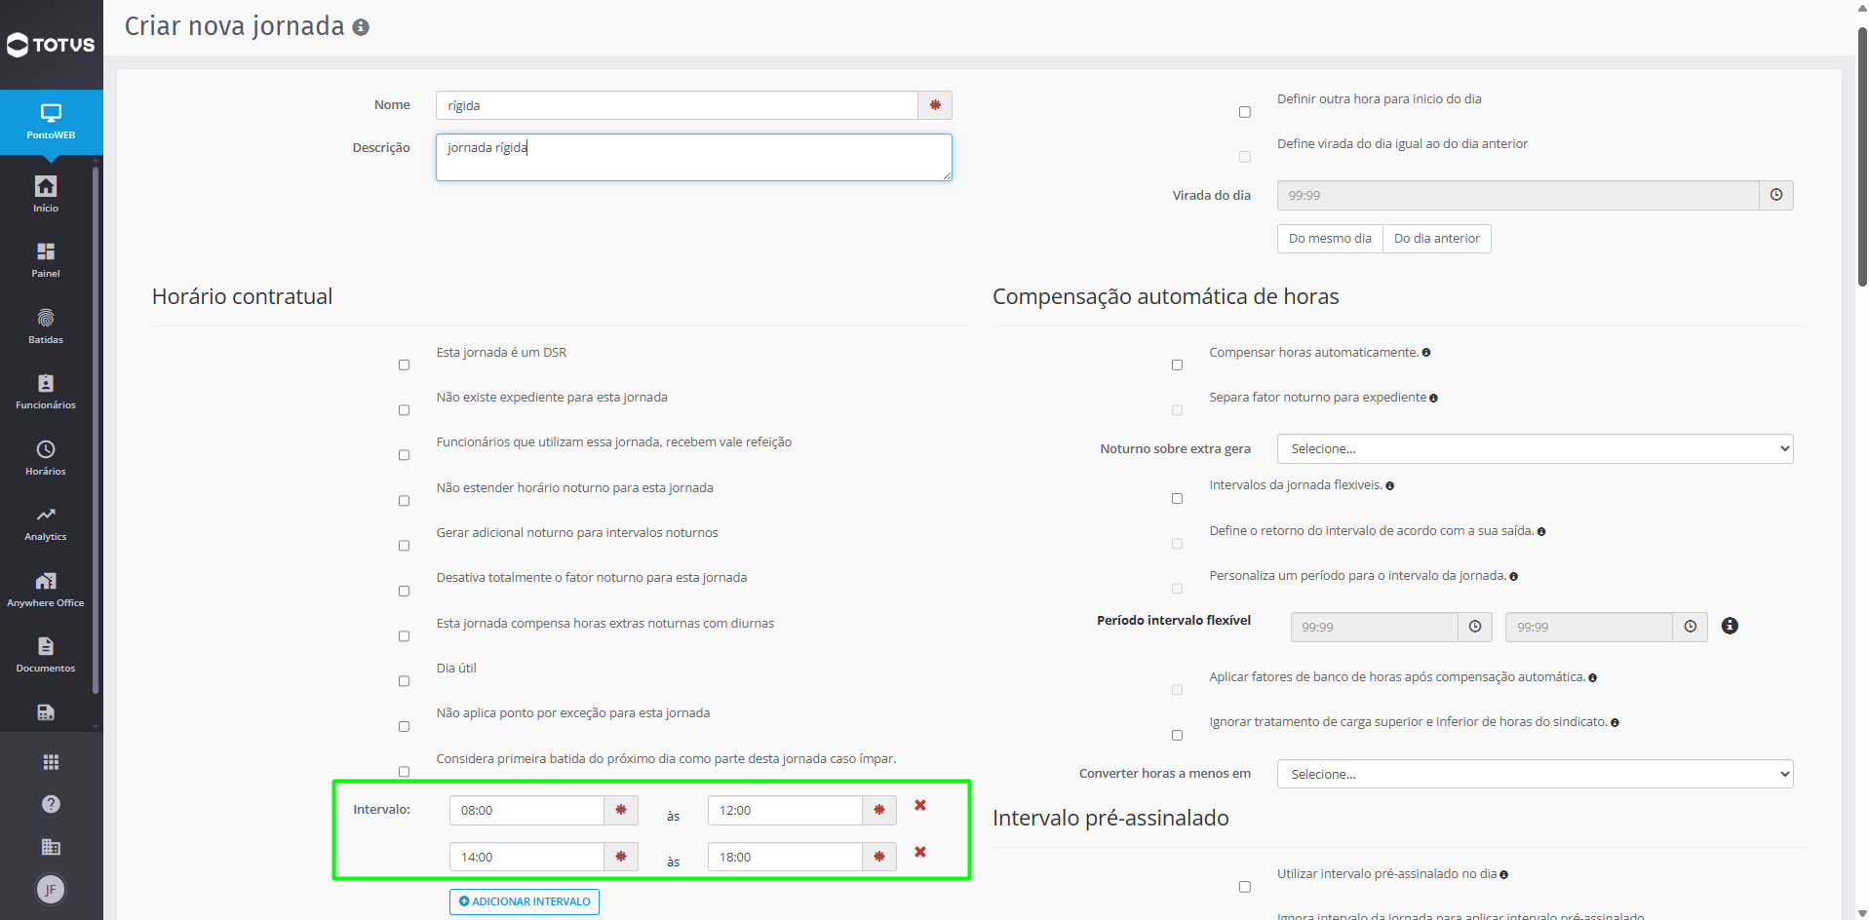
Task: Go to Início in the sidebar
Action: pyautogui.click(x=46, y=194)
